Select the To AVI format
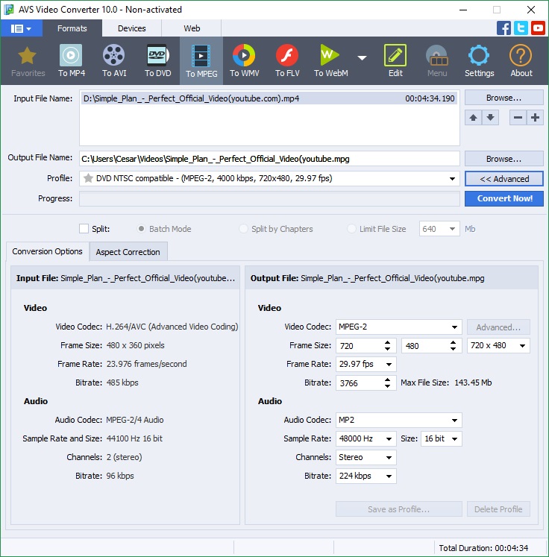Image resolution: width=549 pixels, height=557 pixels. 114,61
